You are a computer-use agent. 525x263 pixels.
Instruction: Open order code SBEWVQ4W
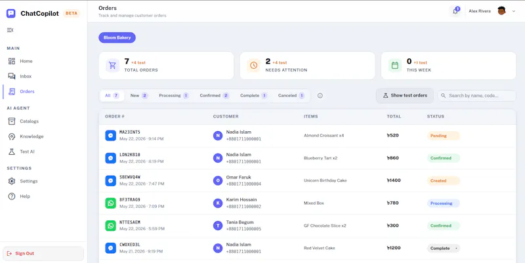[130, 177]
